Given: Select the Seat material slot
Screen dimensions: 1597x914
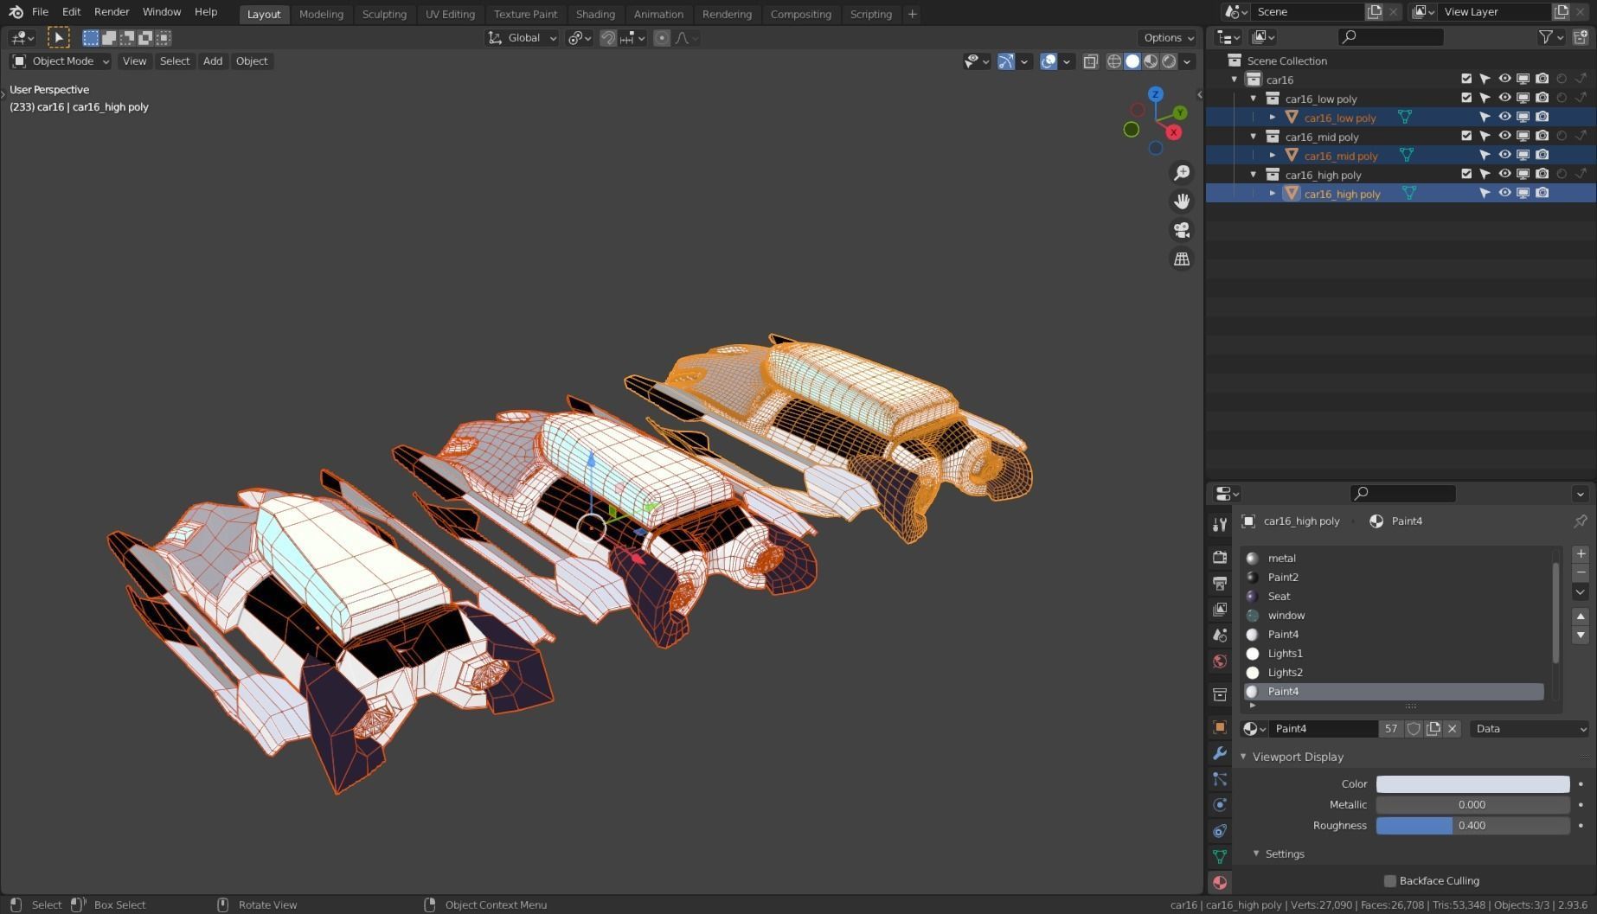Looking at the screenshot, I should coord(1393,597).
